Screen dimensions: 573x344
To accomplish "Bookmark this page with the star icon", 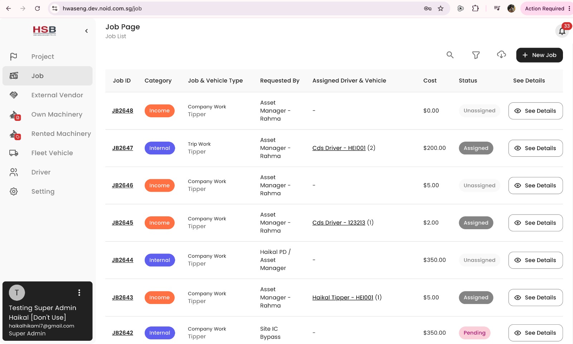I will (440, 9).
